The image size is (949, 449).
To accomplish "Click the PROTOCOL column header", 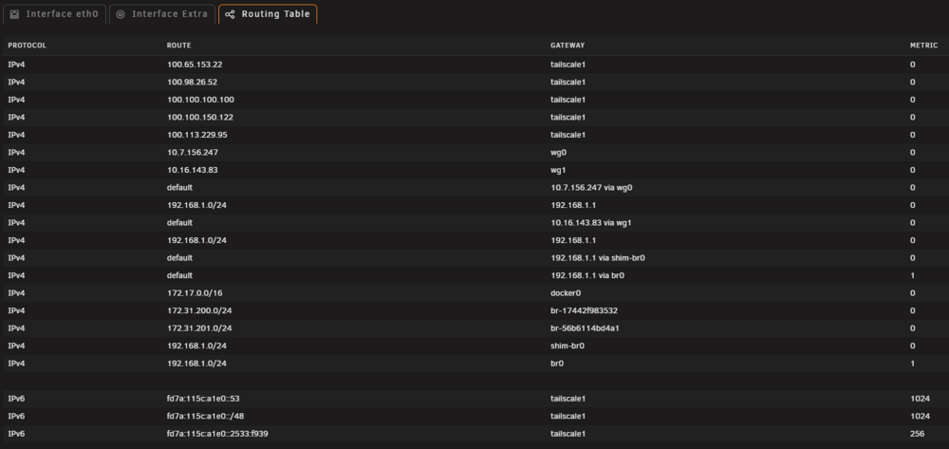I will click(x=28, y=46).
